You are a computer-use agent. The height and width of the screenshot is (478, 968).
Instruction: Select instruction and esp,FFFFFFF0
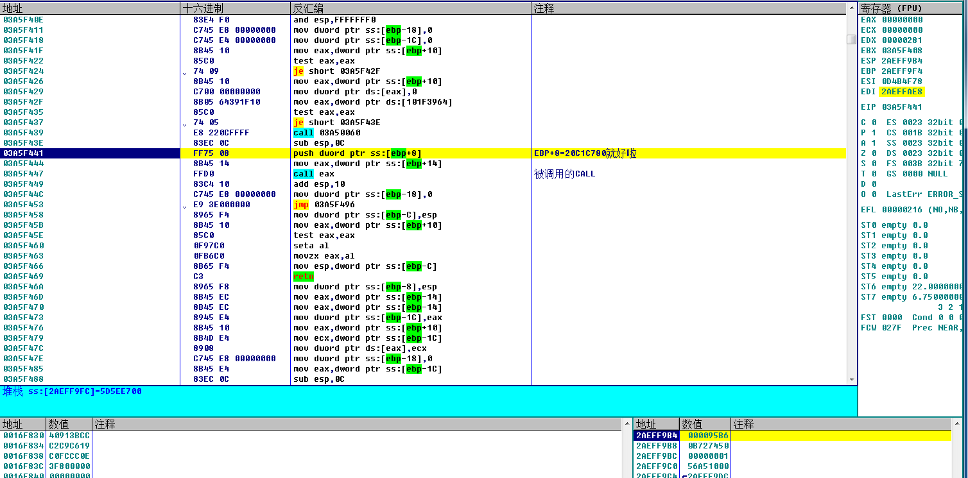334,20
